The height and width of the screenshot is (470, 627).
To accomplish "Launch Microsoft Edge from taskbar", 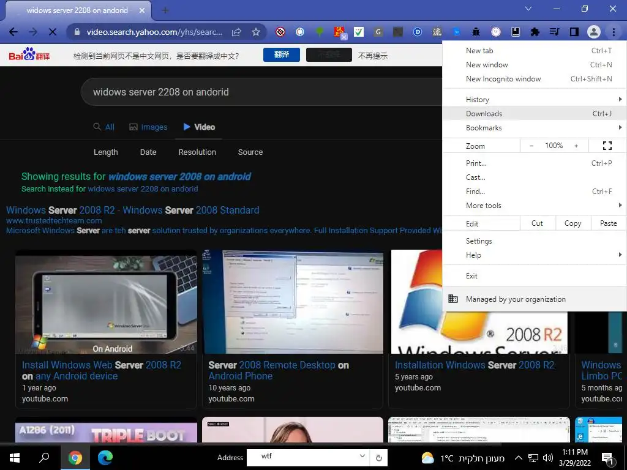I will click(x=105, y=458).
